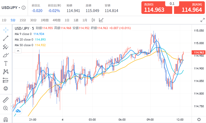Open the indicators menu icon

[x=101, y=20]
